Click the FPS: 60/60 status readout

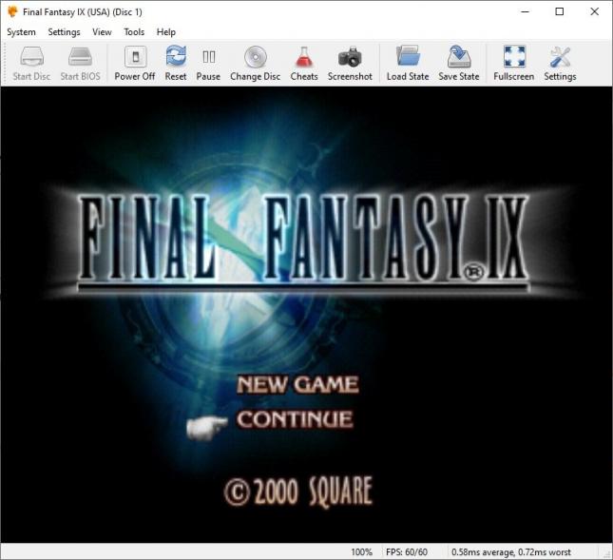click(x=407, y=551)
